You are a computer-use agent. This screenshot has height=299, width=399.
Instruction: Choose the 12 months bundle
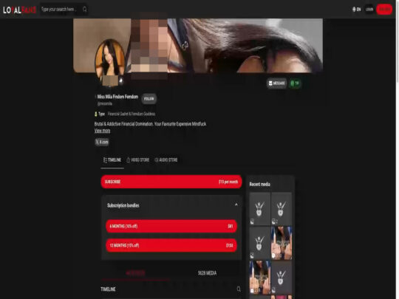(171, 245)
